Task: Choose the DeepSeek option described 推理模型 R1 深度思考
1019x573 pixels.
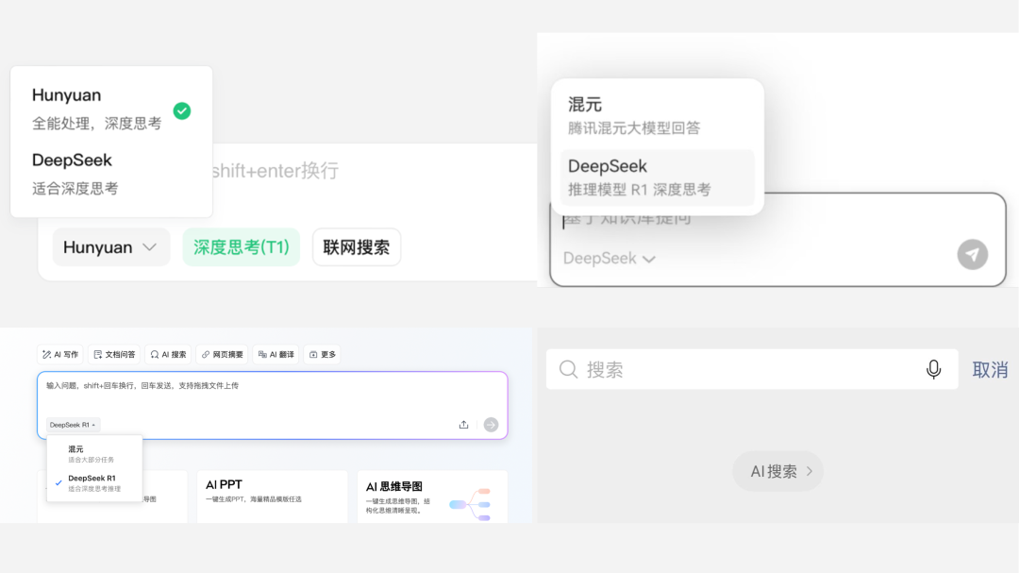Action: (657, 177)
